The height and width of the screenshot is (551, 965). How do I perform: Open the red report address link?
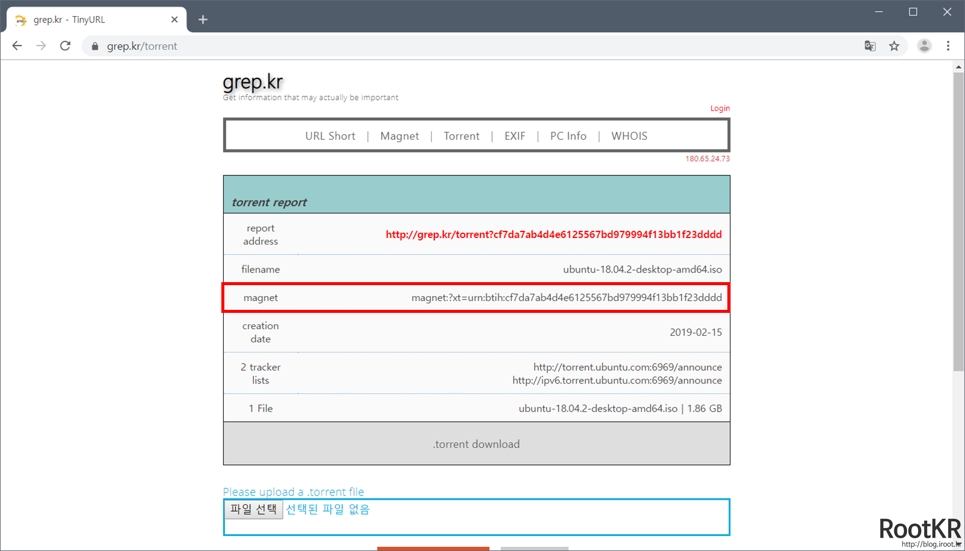click(554, 235)
